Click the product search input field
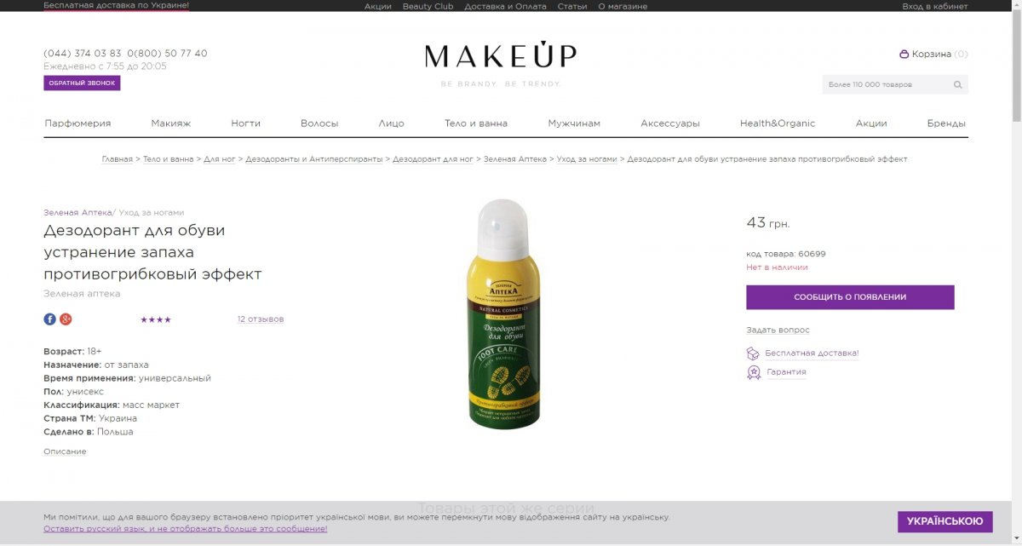The height and width of the screenshot is (546, 1022). pyautogui.click(x=886, y=84)
